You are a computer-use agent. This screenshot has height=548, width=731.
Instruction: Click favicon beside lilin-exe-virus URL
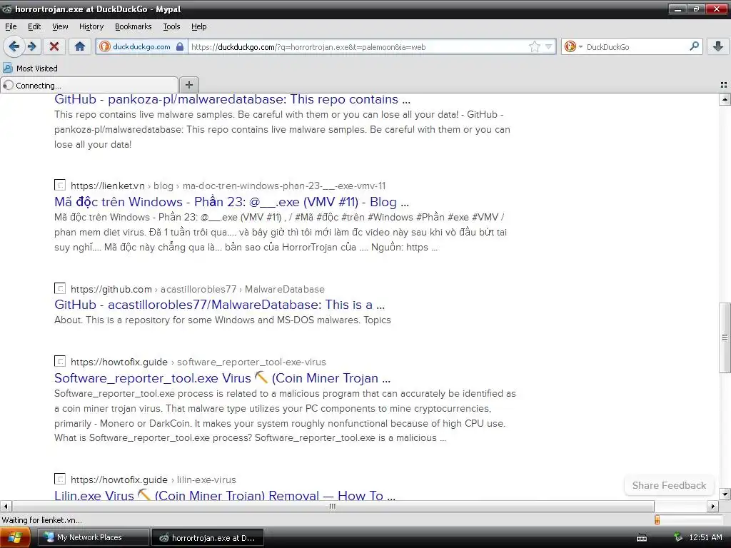[60, 479]
